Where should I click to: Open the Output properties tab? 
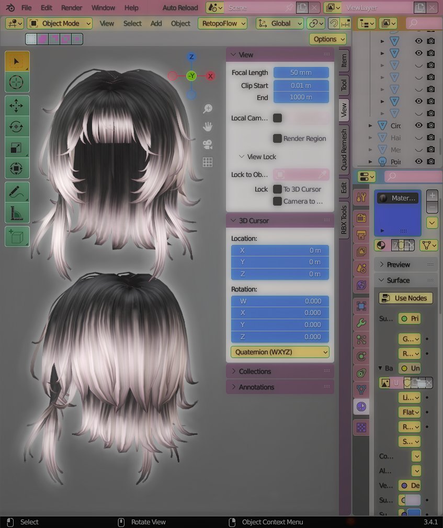point(361,235)
